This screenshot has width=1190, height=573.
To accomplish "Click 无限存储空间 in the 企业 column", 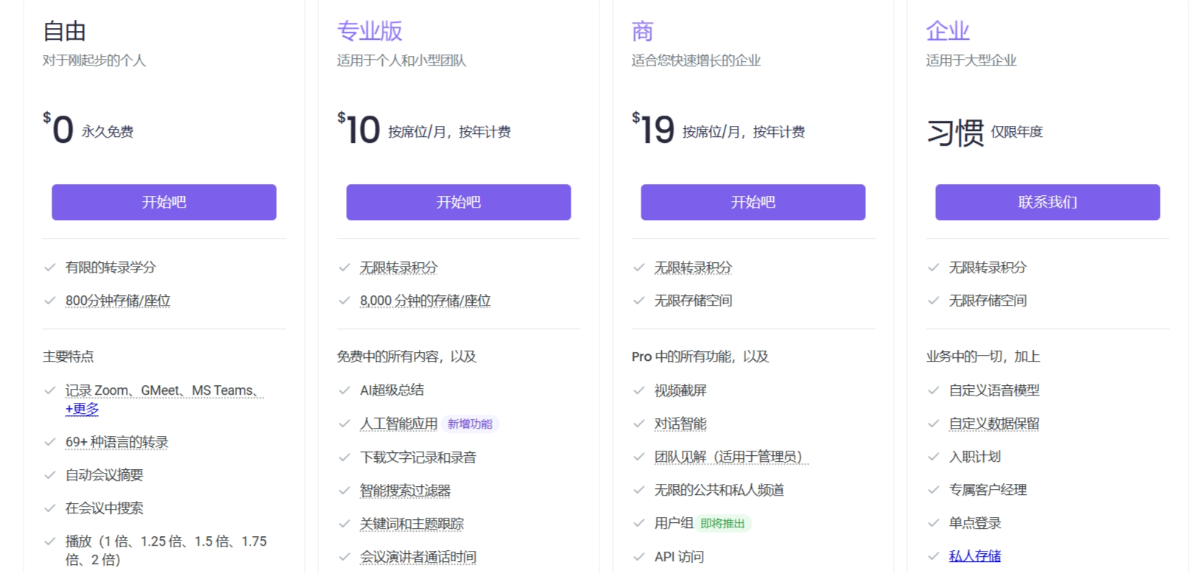I will pyautogui.click(x=987, y=300).
